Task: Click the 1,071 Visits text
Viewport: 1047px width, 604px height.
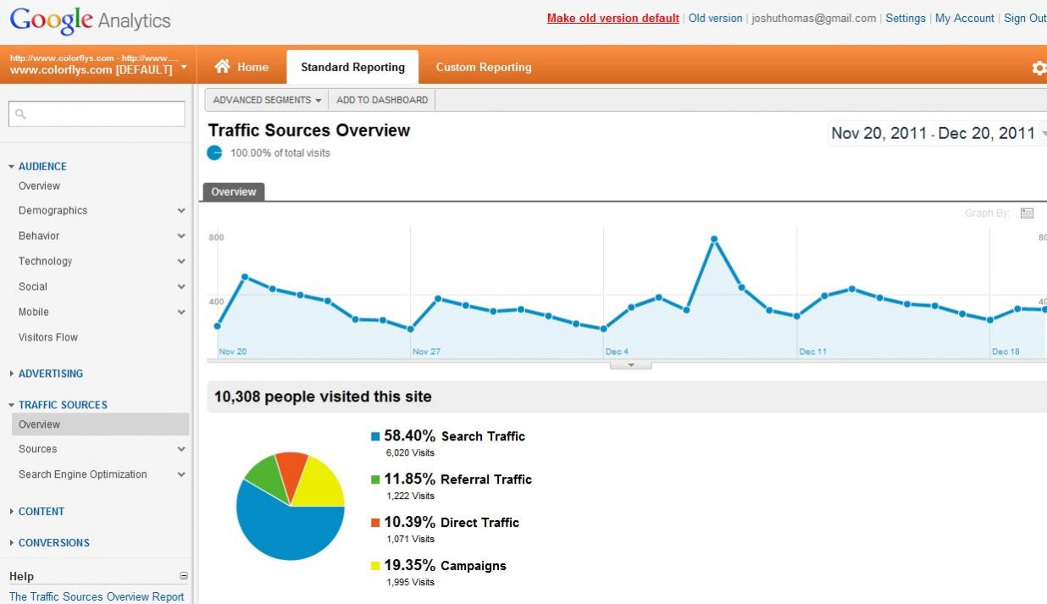Action: click(x=410, y=539)
